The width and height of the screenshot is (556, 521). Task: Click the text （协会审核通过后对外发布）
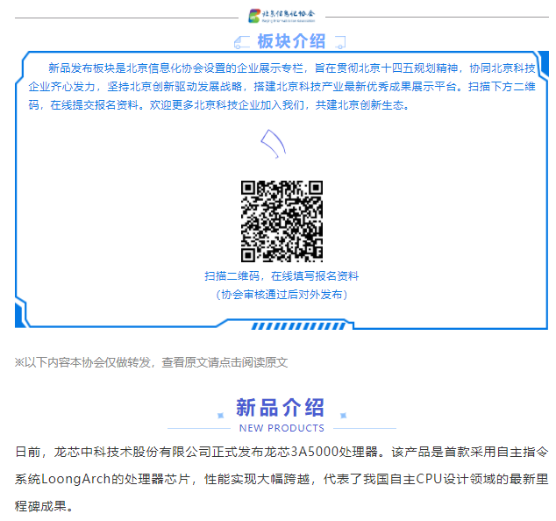point(282,295)
